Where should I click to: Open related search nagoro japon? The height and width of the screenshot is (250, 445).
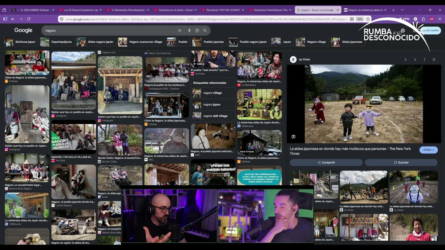point(213,105)
